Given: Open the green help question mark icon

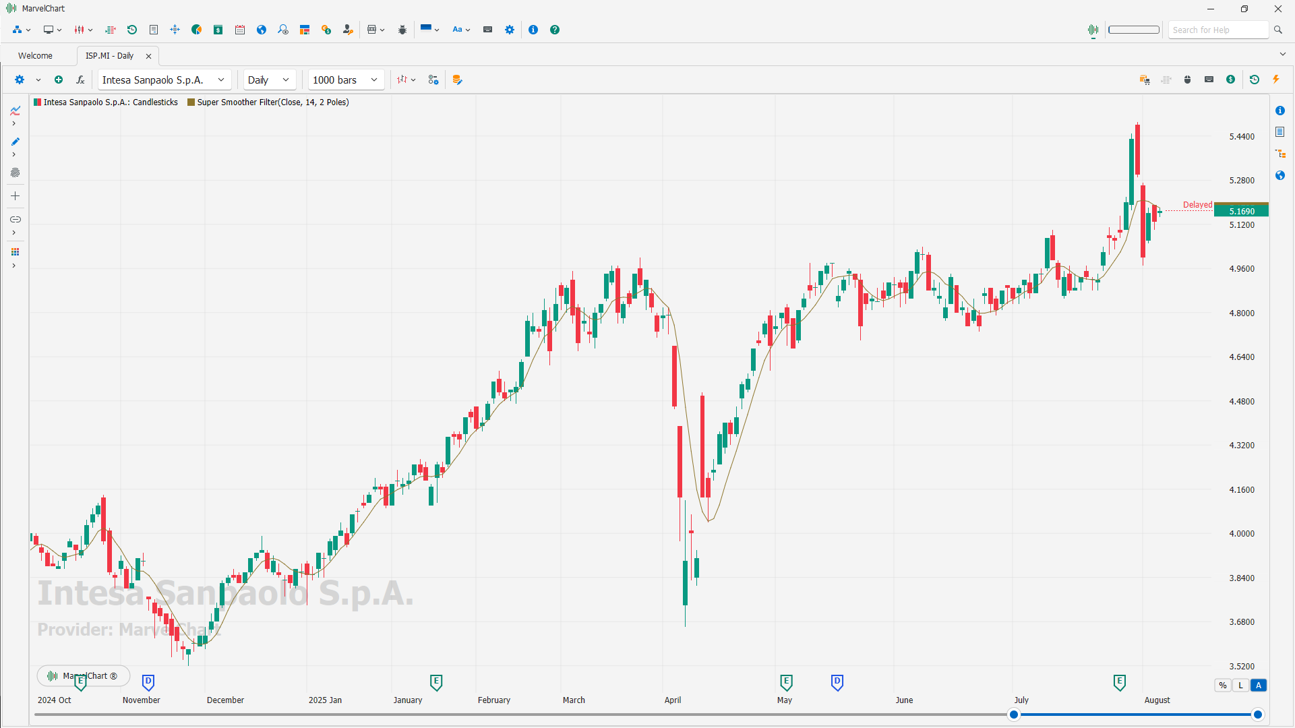Looking at the screenshot, I should point(555,30).
